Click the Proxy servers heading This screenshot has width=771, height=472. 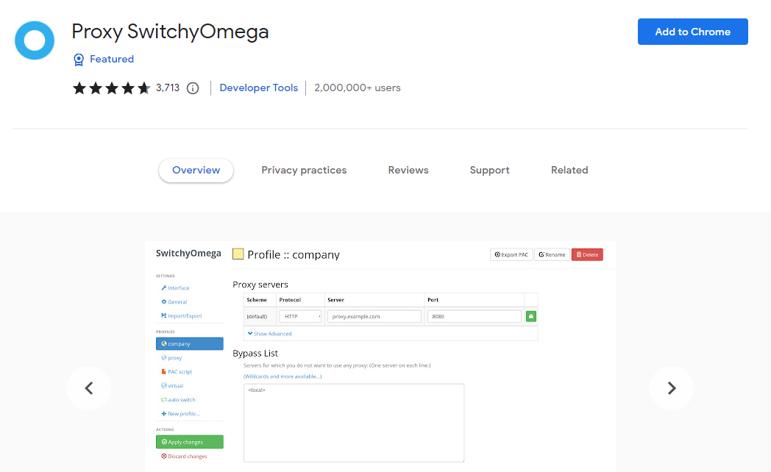pos(260,285)
